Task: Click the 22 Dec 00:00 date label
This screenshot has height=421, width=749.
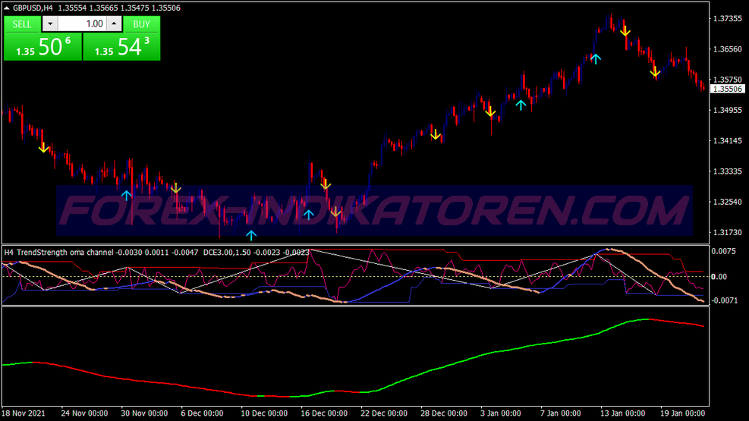Action: pos(384,413)
